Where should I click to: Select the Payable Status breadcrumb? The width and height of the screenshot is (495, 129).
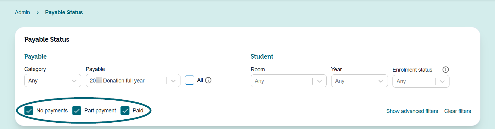tap(64, 12)
